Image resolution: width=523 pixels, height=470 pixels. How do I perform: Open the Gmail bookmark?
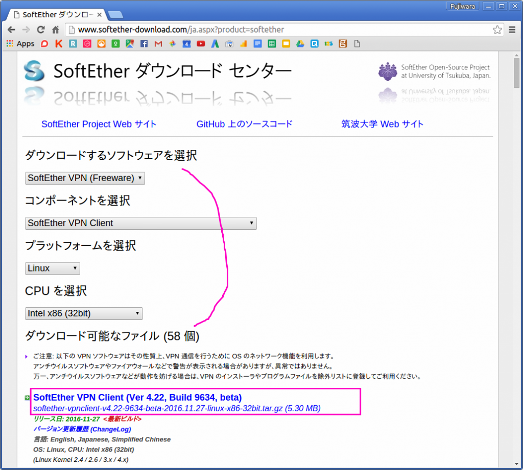coord(158,44)
